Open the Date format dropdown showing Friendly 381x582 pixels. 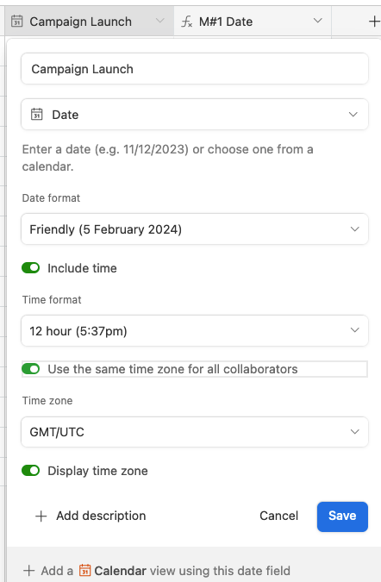(x=195, y=229)
